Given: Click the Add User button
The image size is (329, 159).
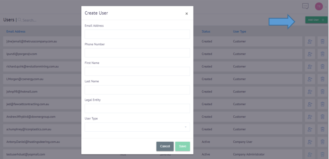Looking at the screenshot, I should point(316,20).
